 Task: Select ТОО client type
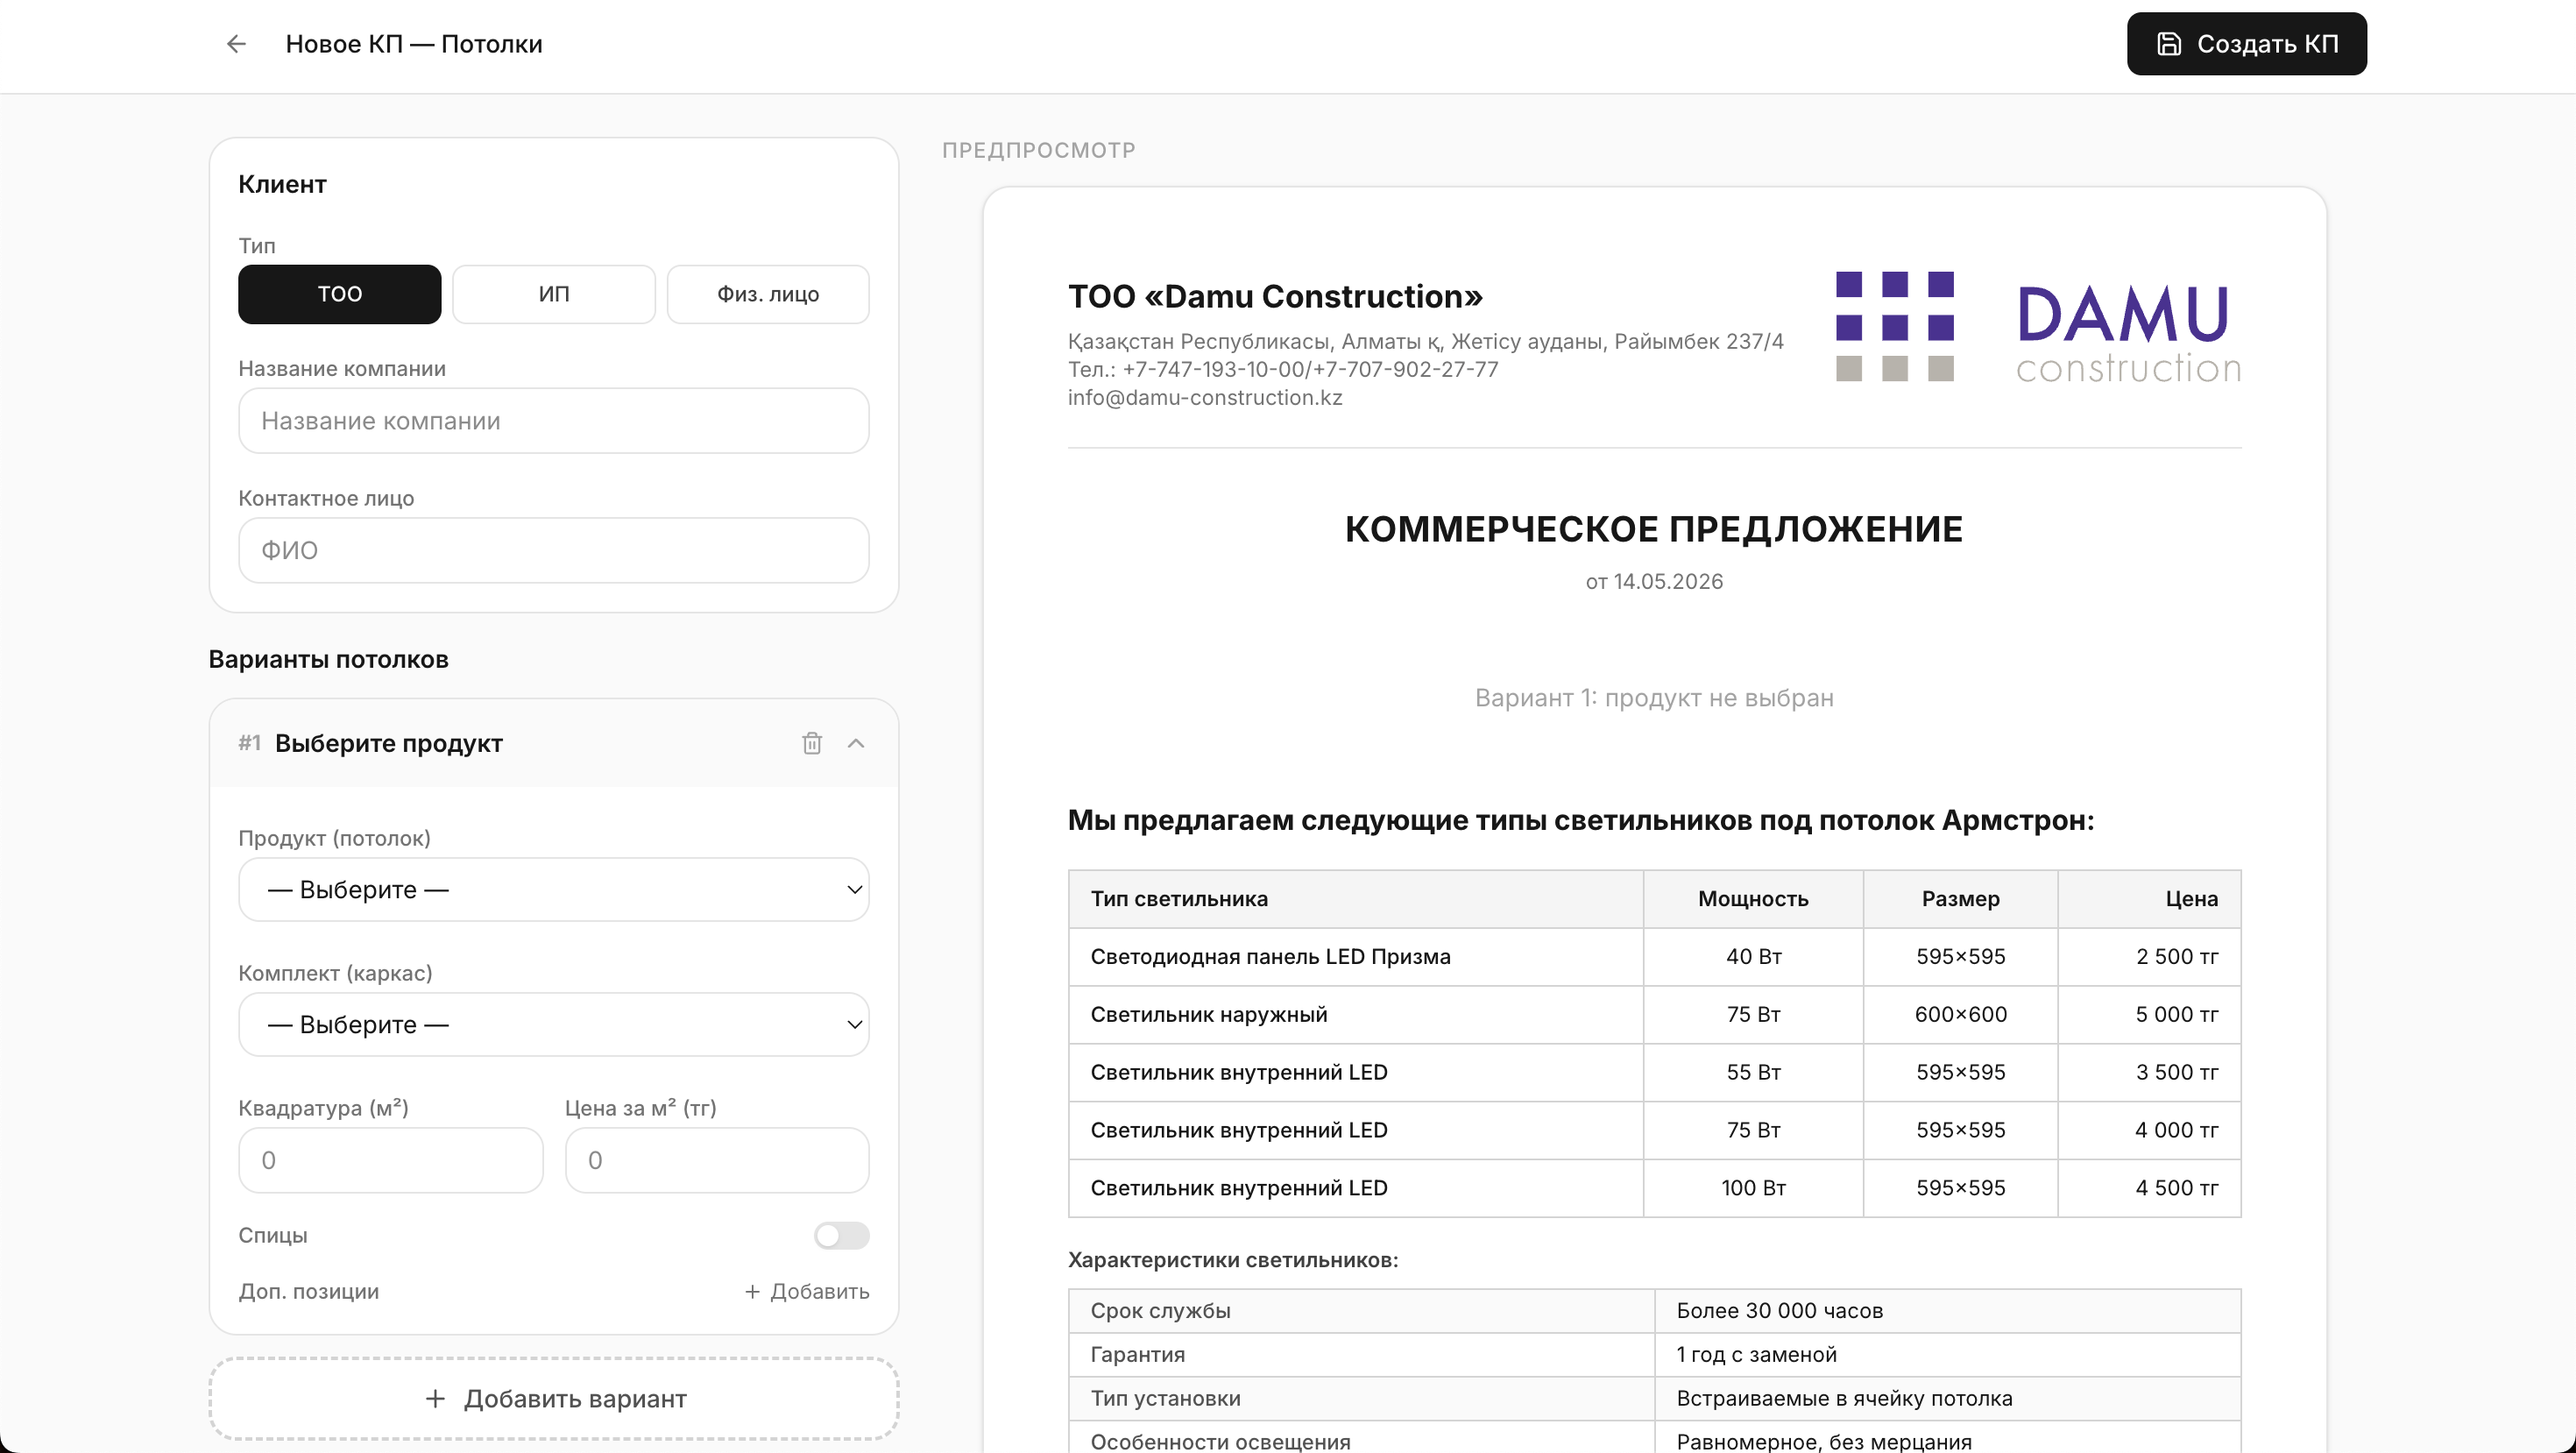click(340, 294)
